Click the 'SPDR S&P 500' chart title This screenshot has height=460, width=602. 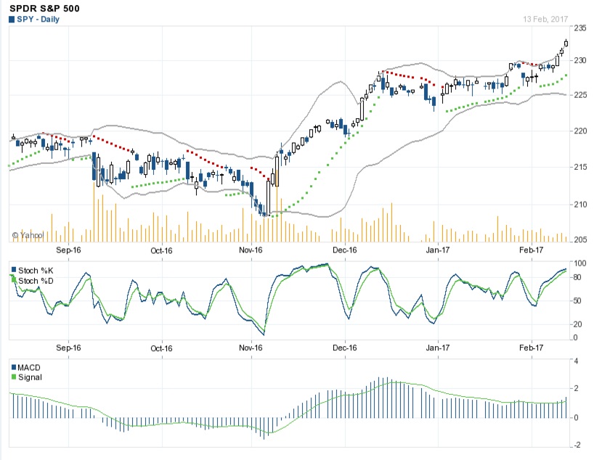[x=44, y=8]
